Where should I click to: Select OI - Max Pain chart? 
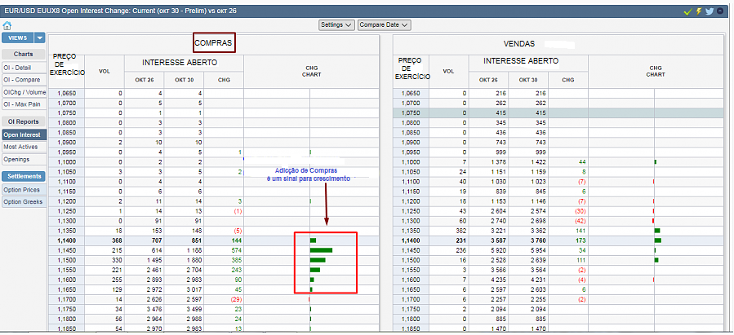tap(23, 104)
